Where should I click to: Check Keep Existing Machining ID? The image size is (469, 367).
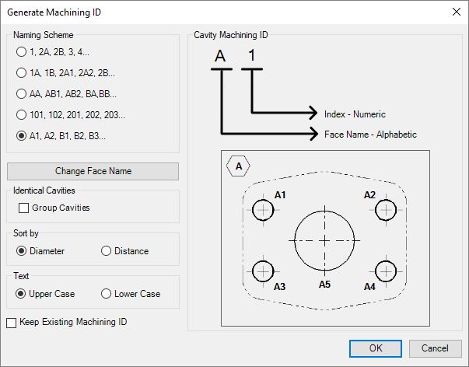pyautogui.click(x=11, y=322)
